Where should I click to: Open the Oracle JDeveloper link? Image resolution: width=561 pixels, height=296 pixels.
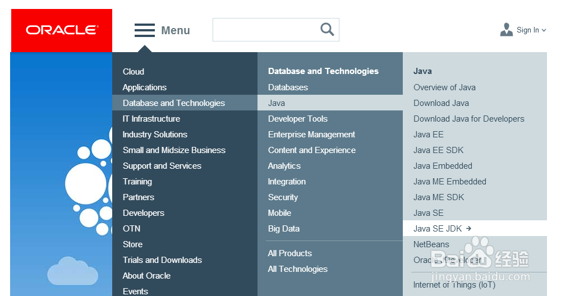[x=447, y=260]
